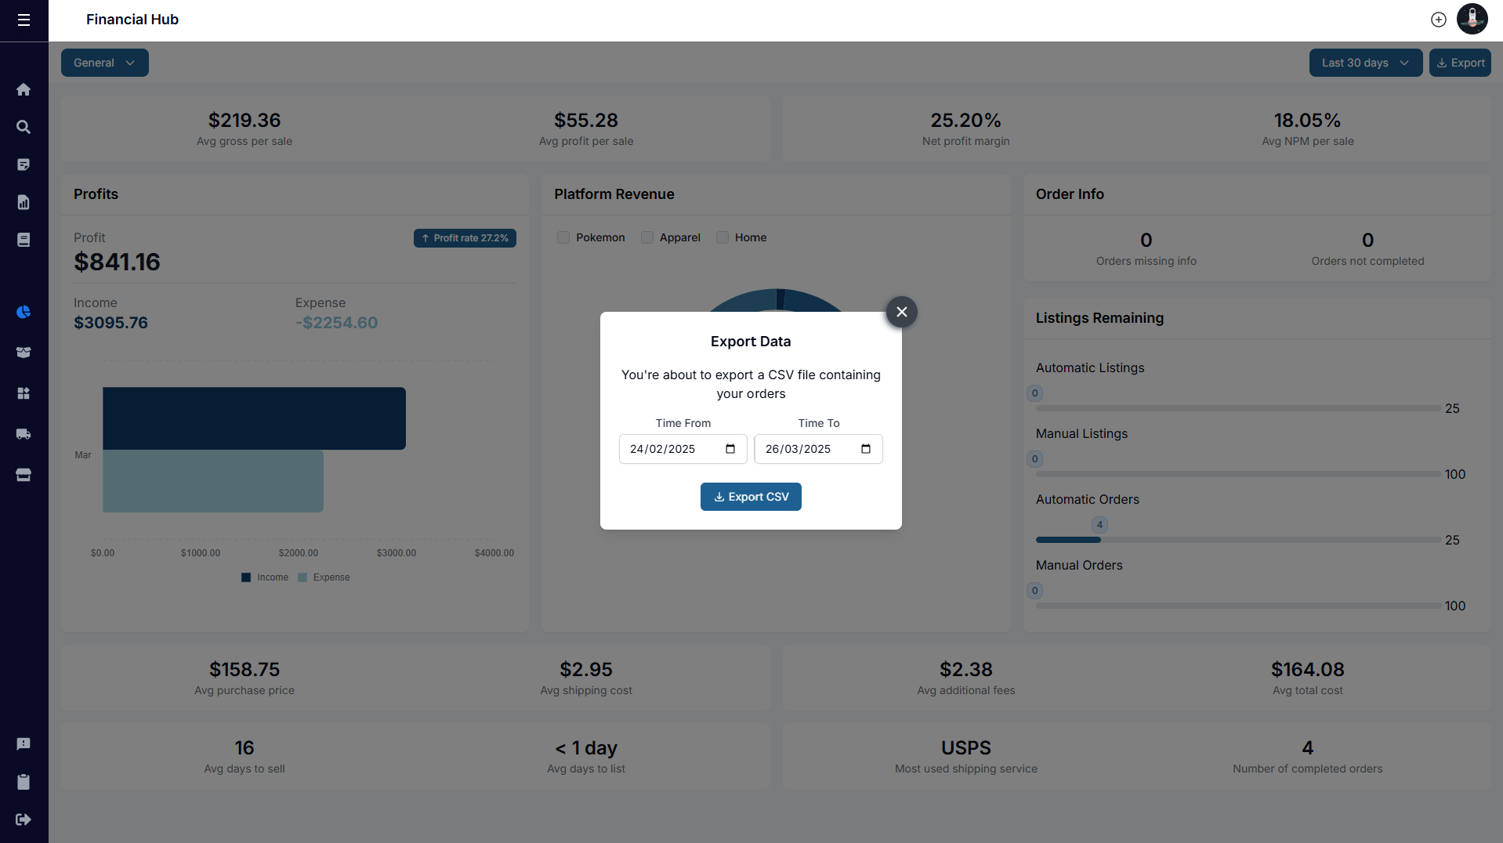This screenshot has width=1503, height=843.
Task: Click the light Expense bar in chart
Action: click(213, 481)
